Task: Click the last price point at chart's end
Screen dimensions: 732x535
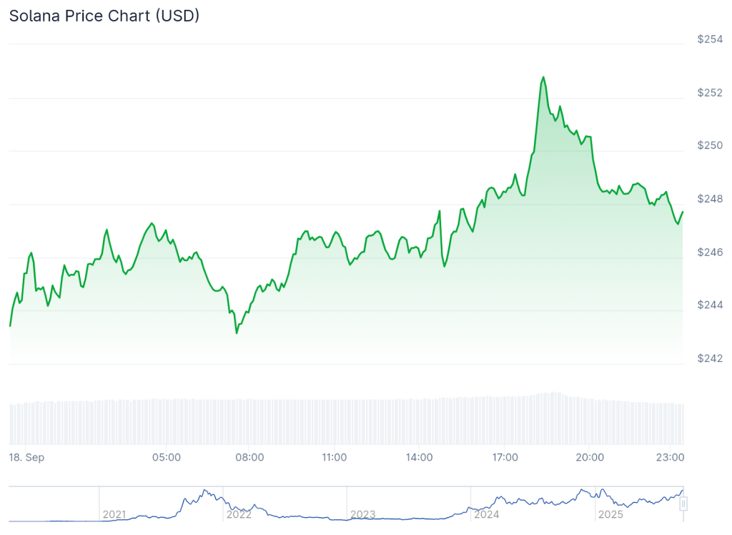Action: 683,212
